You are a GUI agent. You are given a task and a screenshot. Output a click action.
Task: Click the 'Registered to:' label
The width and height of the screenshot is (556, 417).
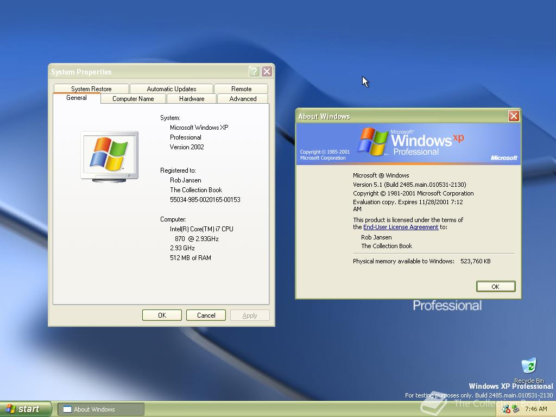(x=178, y=170)
